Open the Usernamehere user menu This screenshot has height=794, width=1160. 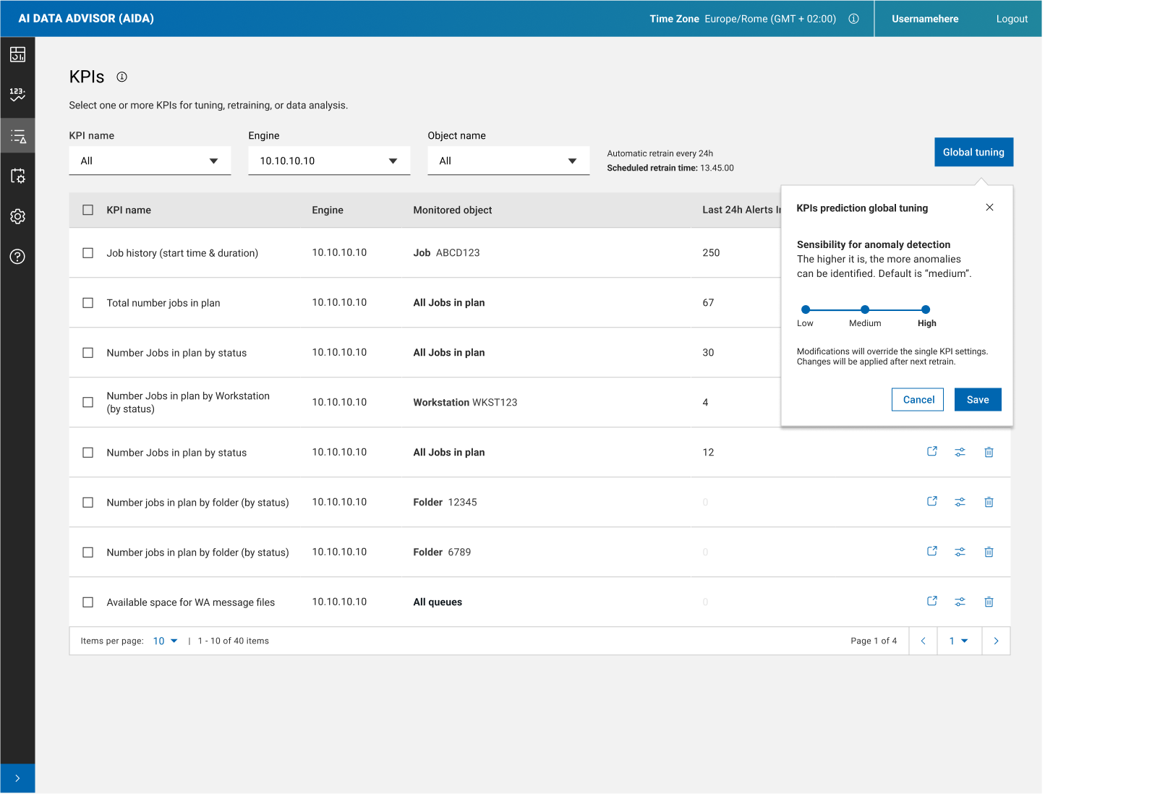coord(924,19)
